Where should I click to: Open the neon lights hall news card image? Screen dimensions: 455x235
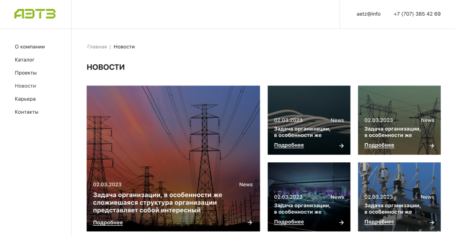click(x=309, y=197)
